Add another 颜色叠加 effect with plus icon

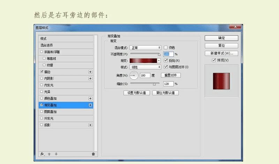pyautogui.click(x=90, y=99)
